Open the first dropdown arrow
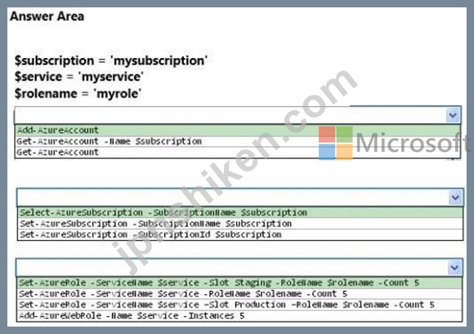474x334 pixels. point(453,115)
